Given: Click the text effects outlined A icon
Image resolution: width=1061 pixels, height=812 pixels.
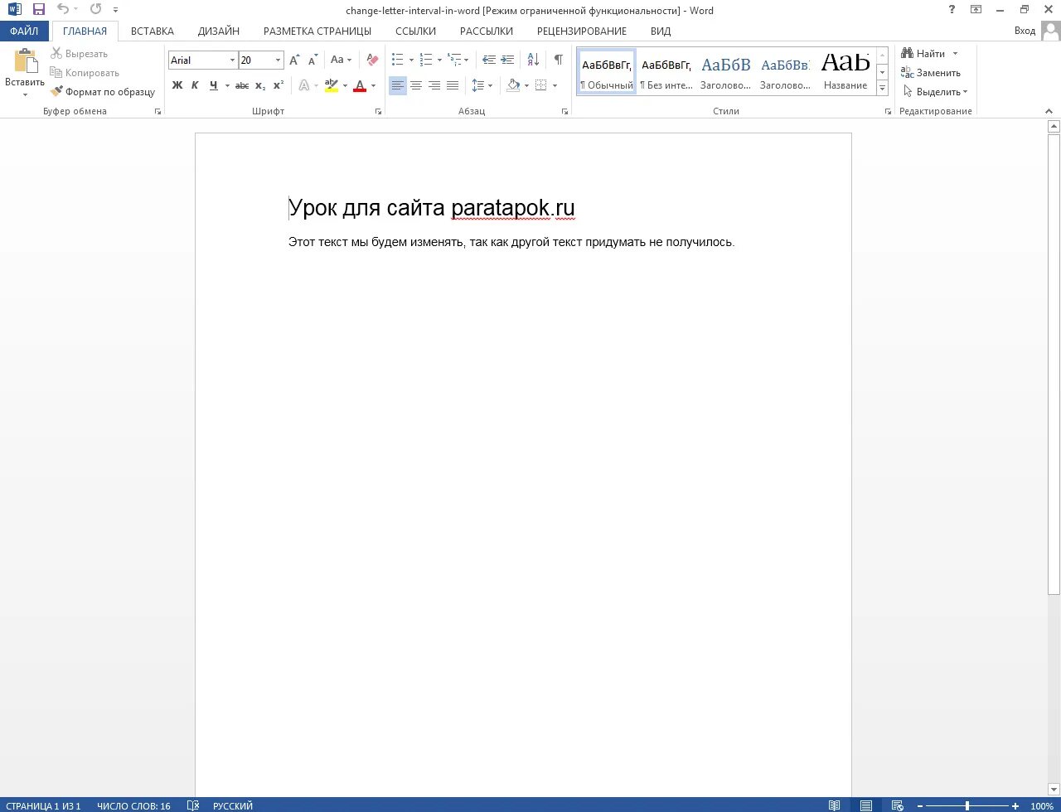Looking at the screenshot, I should [304, 85].
